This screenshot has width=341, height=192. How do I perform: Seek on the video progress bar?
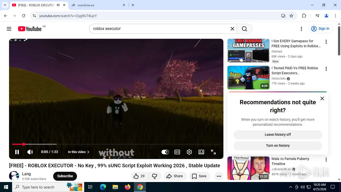(x=116, y=144)
